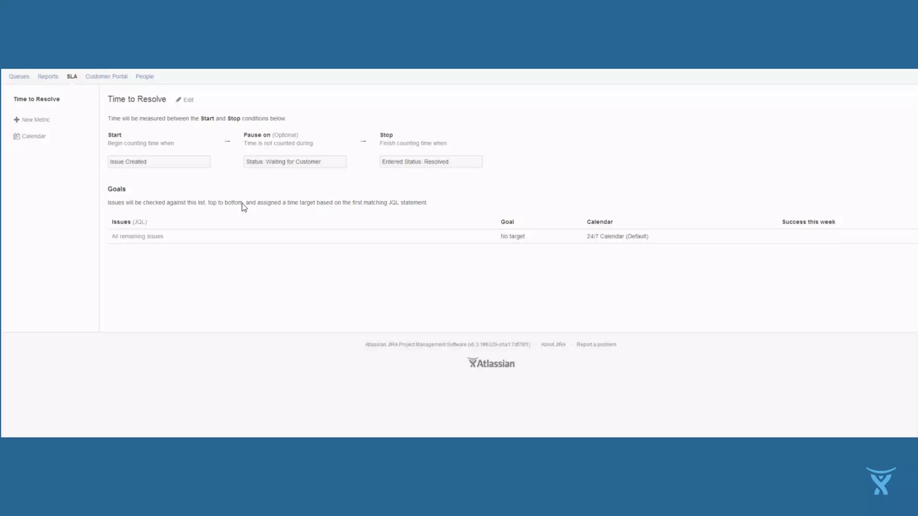
Task: Click the Atlassian logo in footer
Action: (x=491, y=363)
